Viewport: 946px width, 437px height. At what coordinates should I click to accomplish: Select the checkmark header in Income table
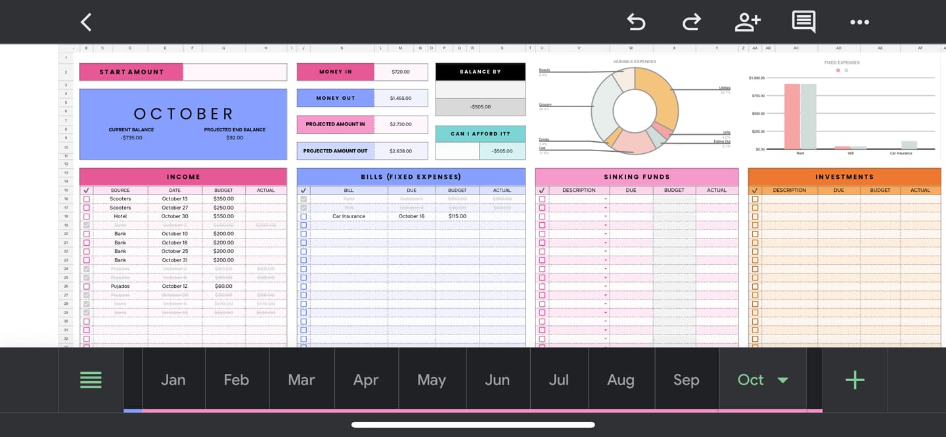point(86,190)
